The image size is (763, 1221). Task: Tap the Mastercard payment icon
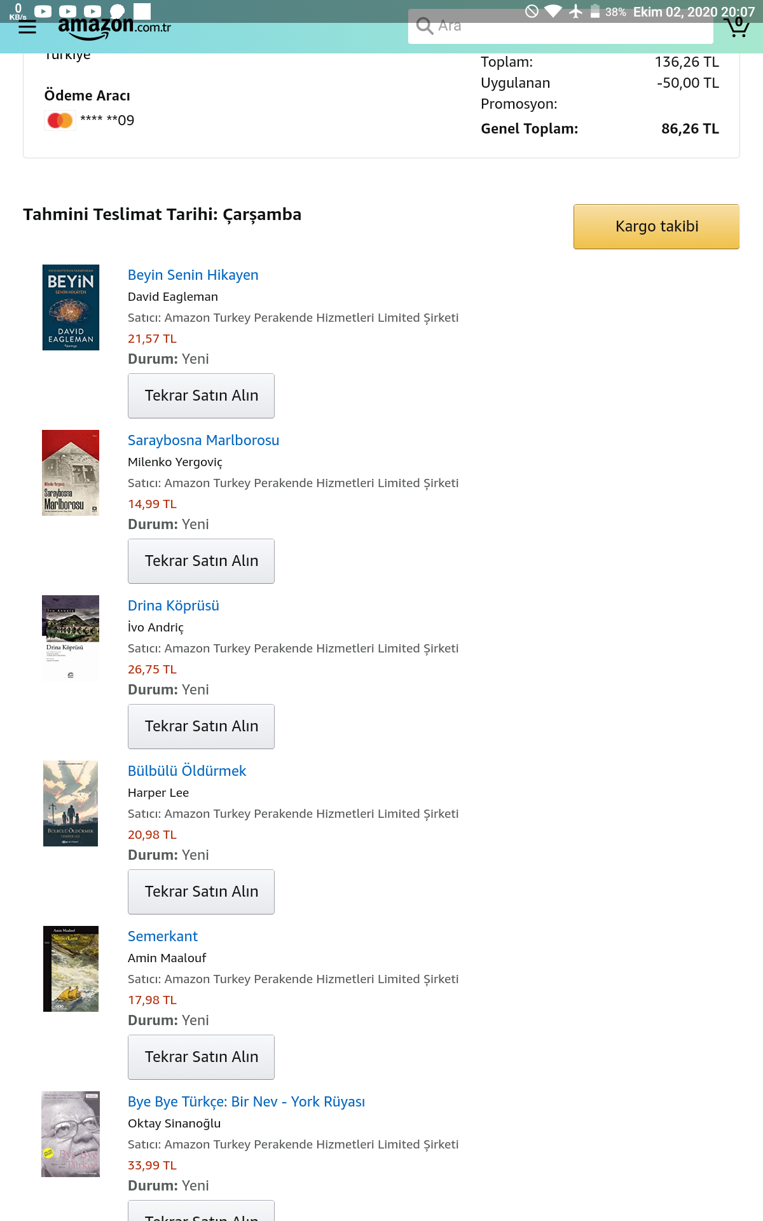tap(60, 120)
